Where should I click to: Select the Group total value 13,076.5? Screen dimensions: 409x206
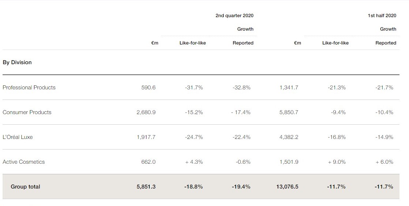287,187
